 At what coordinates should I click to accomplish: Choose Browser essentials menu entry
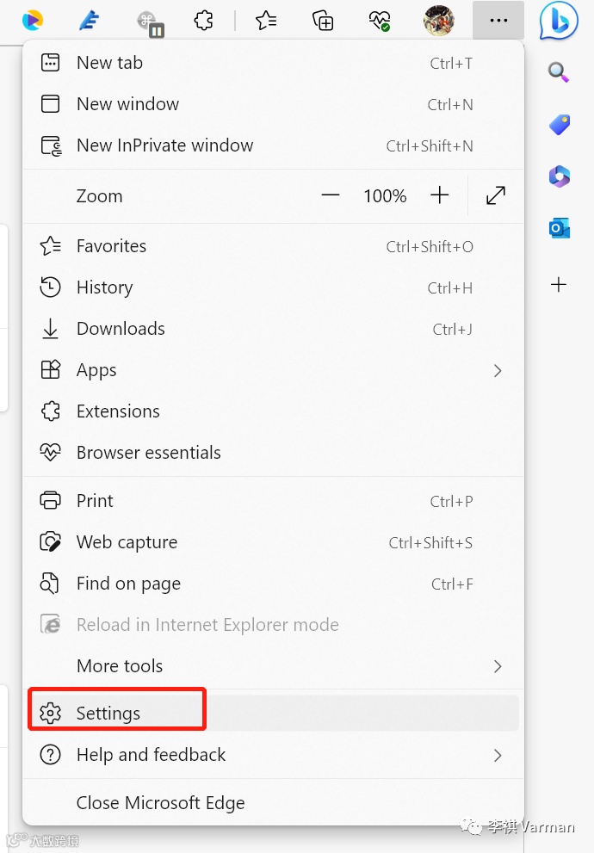(273, 453)
